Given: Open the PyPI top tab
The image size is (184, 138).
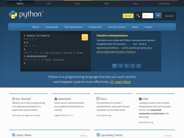Looking at the screenshot, I should tap(106, 3).
